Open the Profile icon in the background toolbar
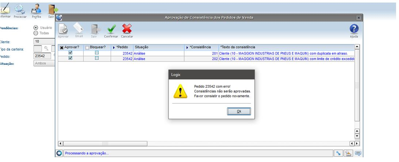The image size is (399, 162). click(x=36, y=9)
